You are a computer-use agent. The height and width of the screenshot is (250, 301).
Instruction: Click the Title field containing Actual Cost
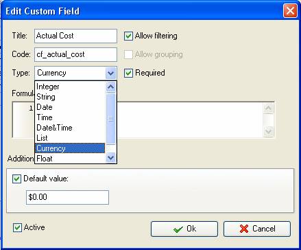tap(75, 36)
